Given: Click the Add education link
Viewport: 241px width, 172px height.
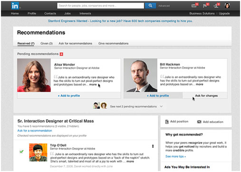Looking at the screenshot, I should [x=213, y=122].
